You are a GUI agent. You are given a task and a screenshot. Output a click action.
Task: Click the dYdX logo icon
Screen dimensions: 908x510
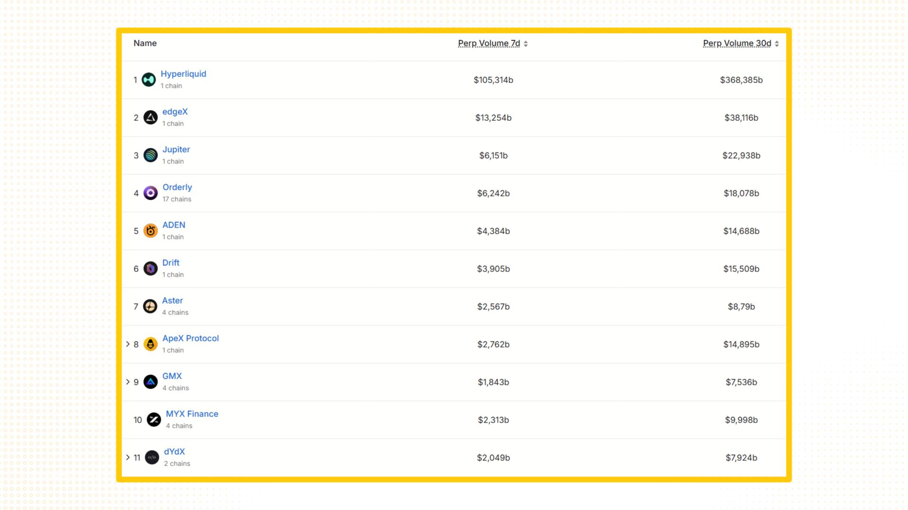click(x=152, y=458)
